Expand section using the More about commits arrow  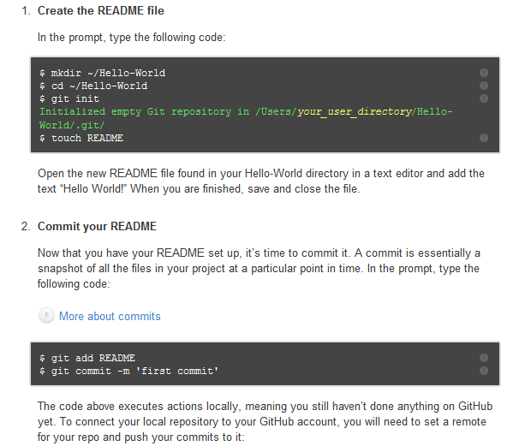click(46, 316)
